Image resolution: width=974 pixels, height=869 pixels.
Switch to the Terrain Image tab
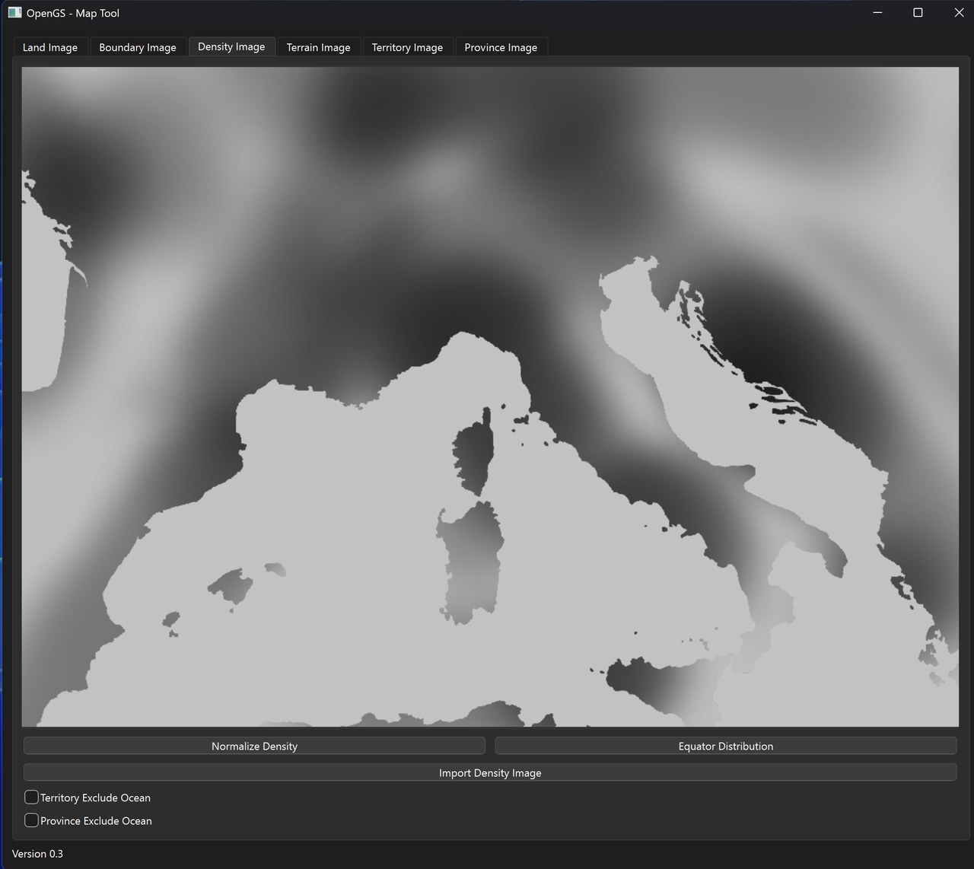pos(318,46)
